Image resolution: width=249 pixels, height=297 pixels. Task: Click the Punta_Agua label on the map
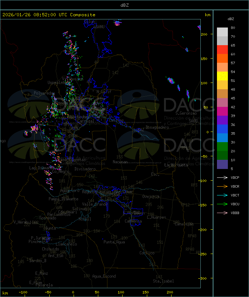tap(114, 242)
